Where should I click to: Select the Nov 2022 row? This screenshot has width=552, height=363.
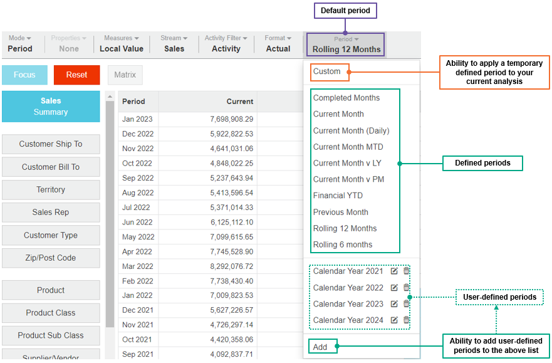pos(211,149)
